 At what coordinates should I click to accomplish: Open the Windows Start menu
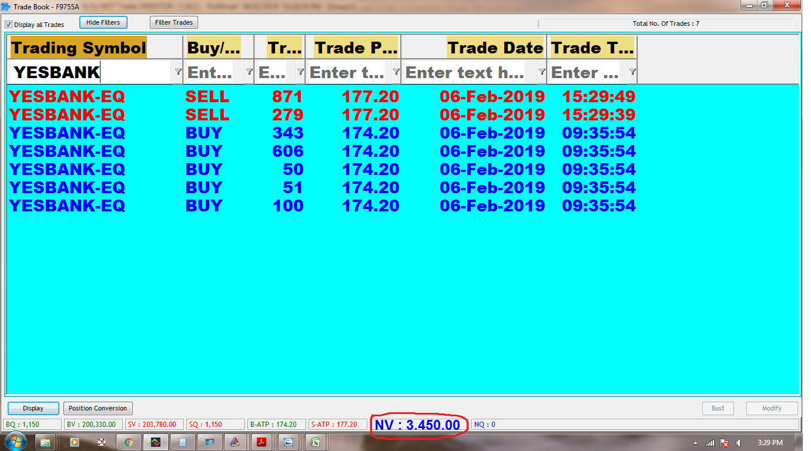tap(15, 442)
